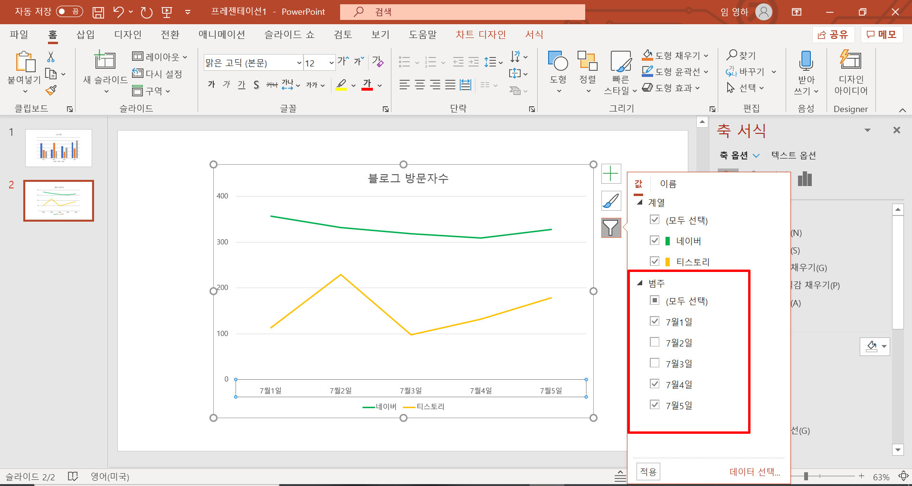
Task: Switch to the 디자인 ribbon tab
Action: pyautogui.click(x=128, y=35)
